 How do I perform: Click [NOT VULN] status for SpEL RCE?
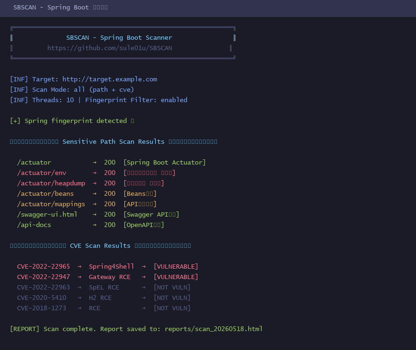point(172,288)
